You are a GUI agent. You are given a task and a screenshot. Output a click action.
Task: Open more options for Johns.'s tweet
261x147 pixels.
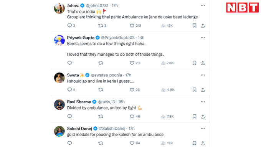coord(203,5)
